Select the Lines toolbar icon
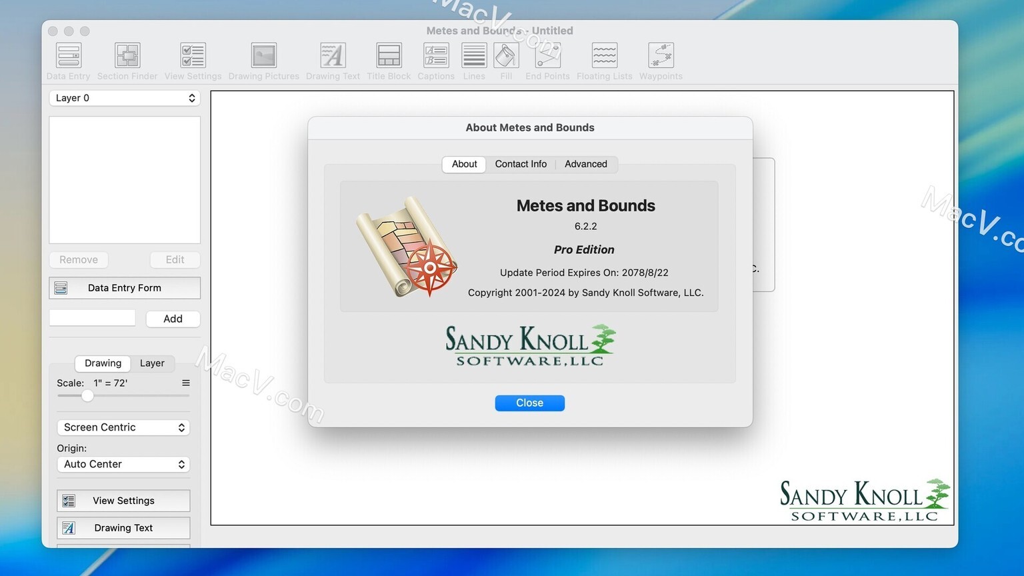Screen dimensions: 1024x576 pyautogui.click(x=474, y=55)
